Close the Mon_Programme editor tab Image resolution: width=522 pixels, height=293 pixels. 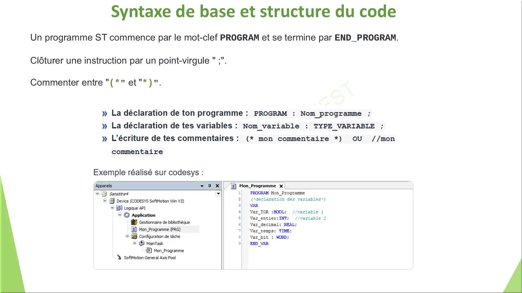281,186
